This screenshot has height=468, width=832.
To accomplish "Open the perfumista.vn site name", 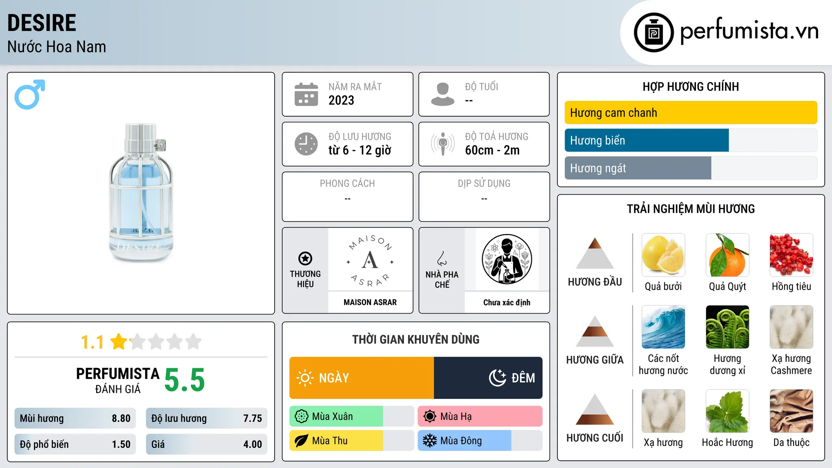I will coord(749,31).
